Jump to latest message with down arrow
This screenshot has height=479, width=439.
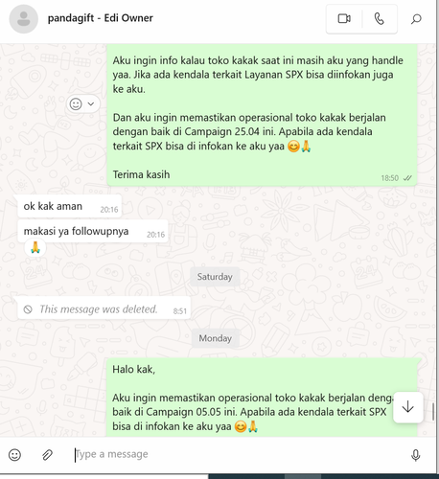click(407, 407)
